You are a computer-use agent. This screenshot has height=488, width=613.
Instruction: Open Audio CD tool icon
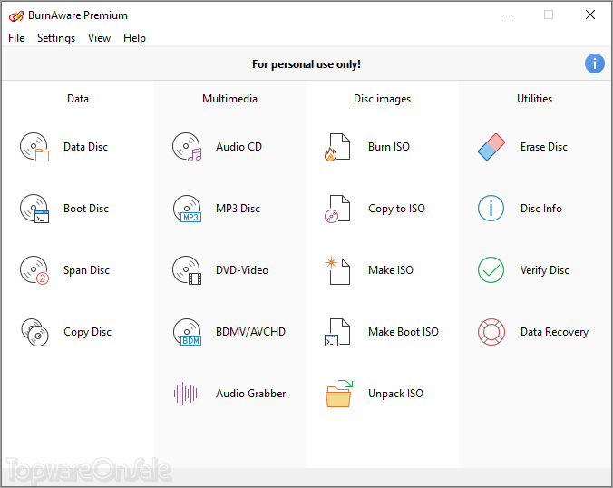pos(187,147)
